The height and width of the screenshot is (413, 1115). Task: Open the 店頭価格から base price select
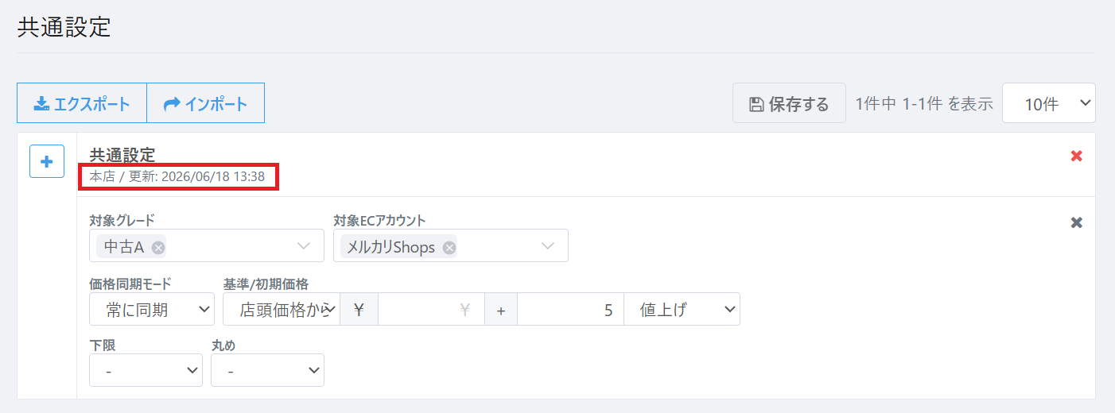click(282, 309)
